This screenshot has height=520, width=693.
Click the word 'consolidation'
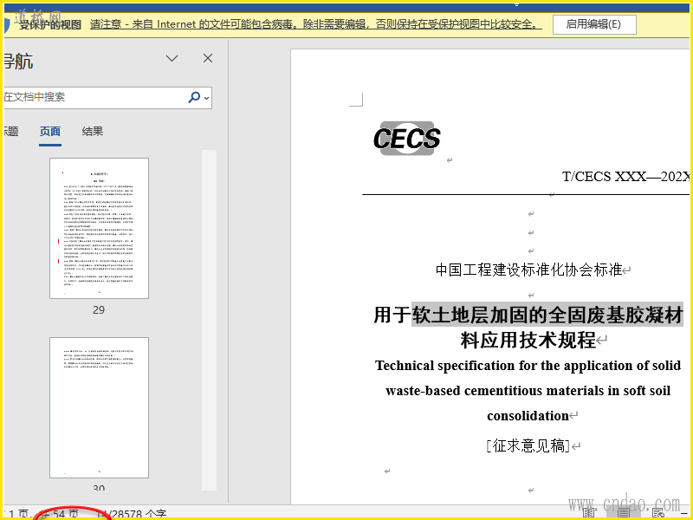click(x=528, y=416)
